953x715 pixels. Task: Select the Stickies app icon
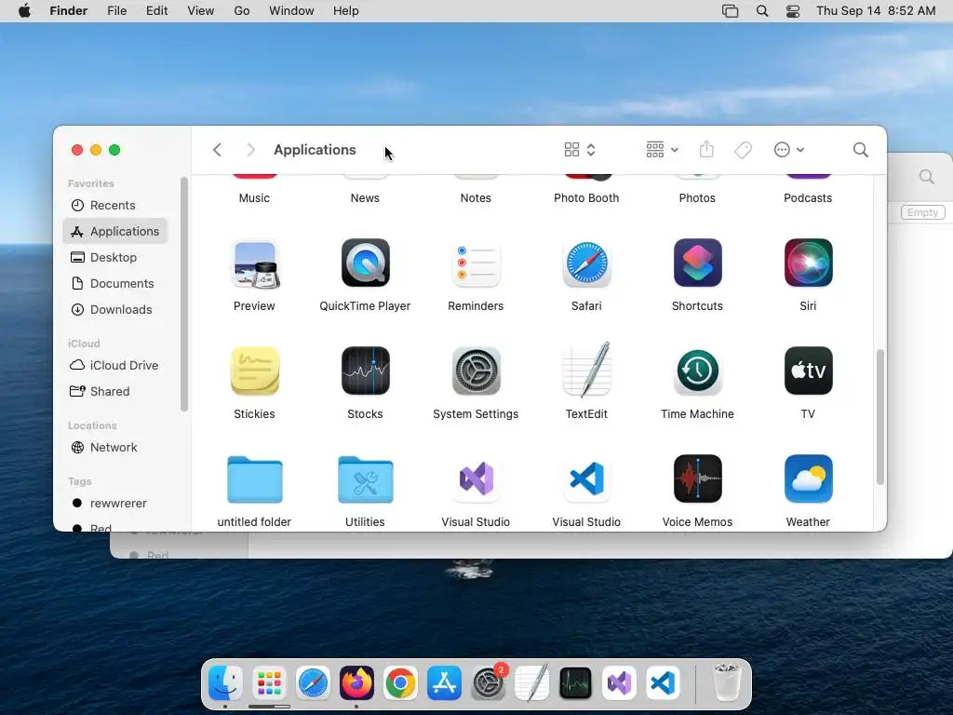255,371
